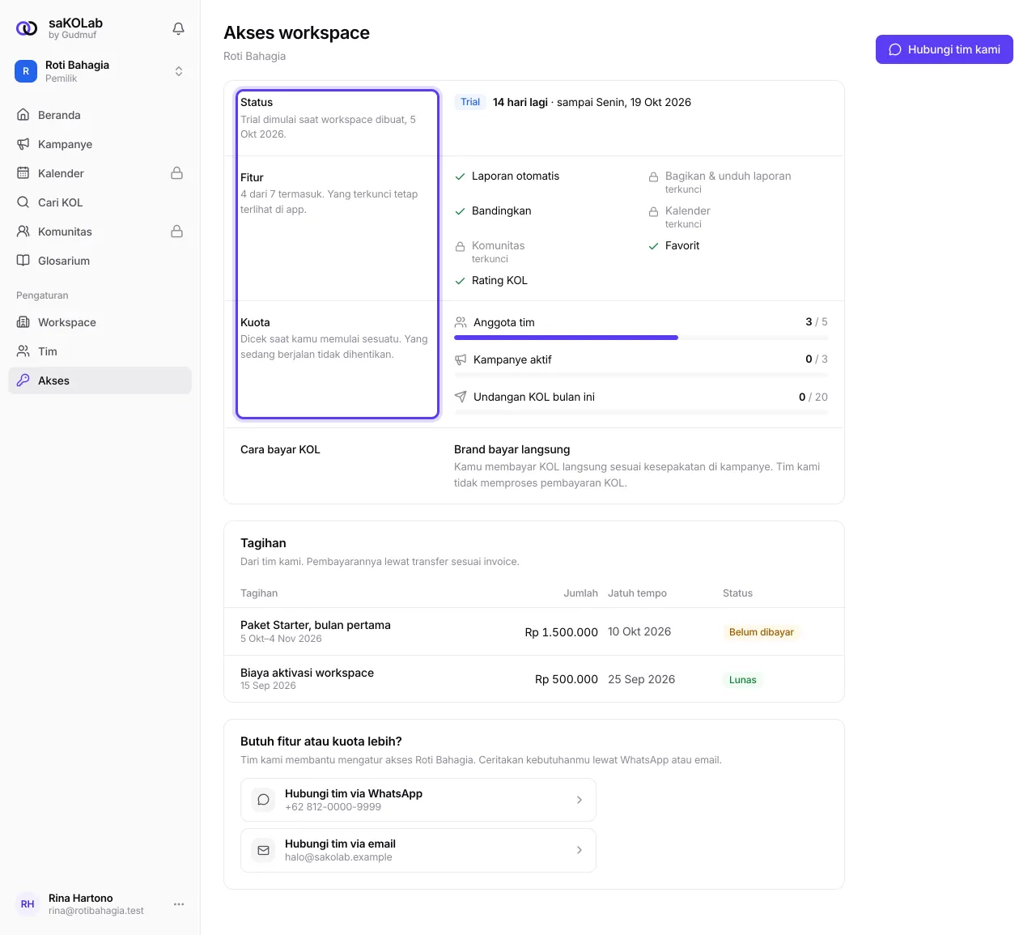
Task: Open Workspace settings
Action: click(100, 322)
